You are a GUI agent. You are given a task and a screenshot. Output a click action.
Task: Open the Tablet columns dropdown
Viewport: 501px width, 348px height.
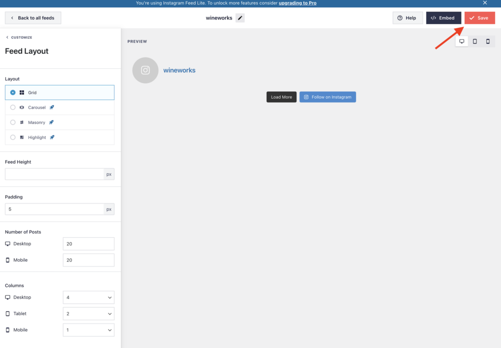click(89, 313)
